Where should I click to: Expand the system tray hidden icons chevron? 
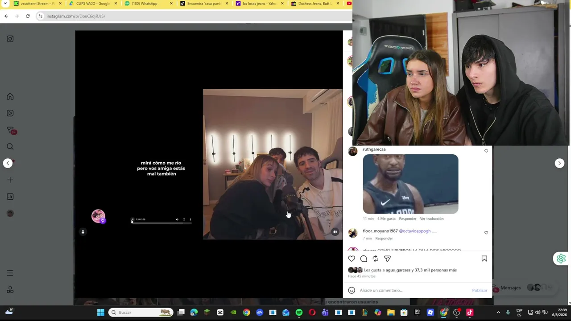(x=498, y=313)
